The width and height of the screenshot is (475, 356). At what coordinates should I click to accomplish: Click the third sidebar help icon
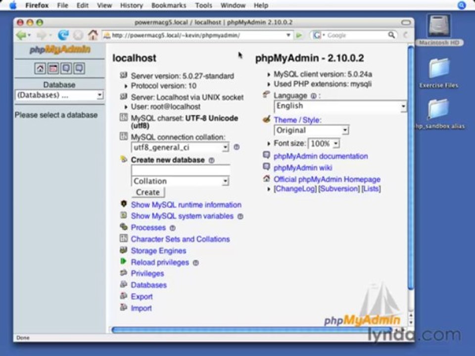click(66, 68)
